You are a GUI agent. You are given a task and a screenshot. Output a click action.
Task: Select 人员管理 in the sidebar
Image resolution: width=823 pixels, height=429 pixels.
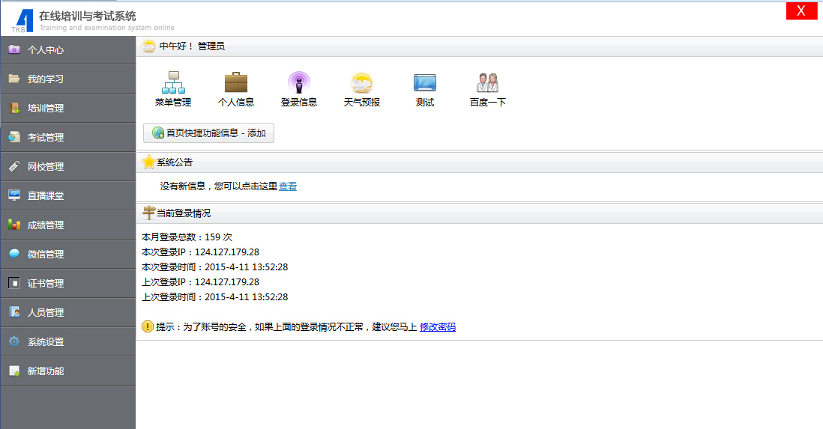pos(68,312)
